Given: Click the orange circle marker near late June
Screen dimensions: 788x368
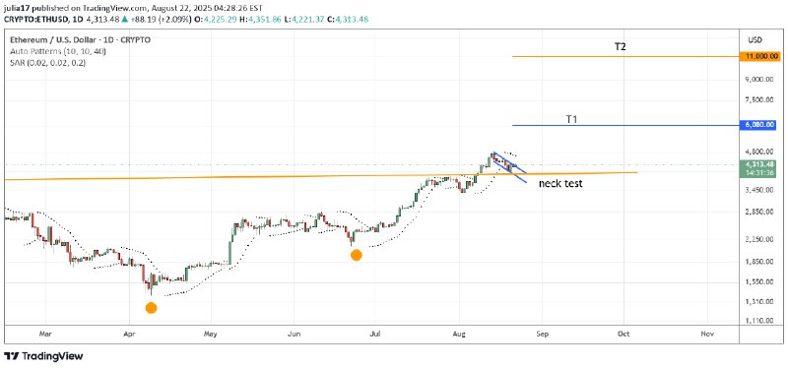Looking at the screenshot, I should pos(357,255).
